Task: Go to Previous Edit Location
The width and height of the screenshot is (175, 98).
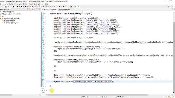Action: (x=65, y=7)
